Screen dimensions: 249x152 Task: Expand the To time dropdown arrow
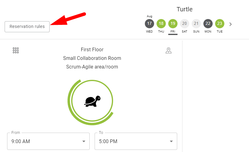171,141
